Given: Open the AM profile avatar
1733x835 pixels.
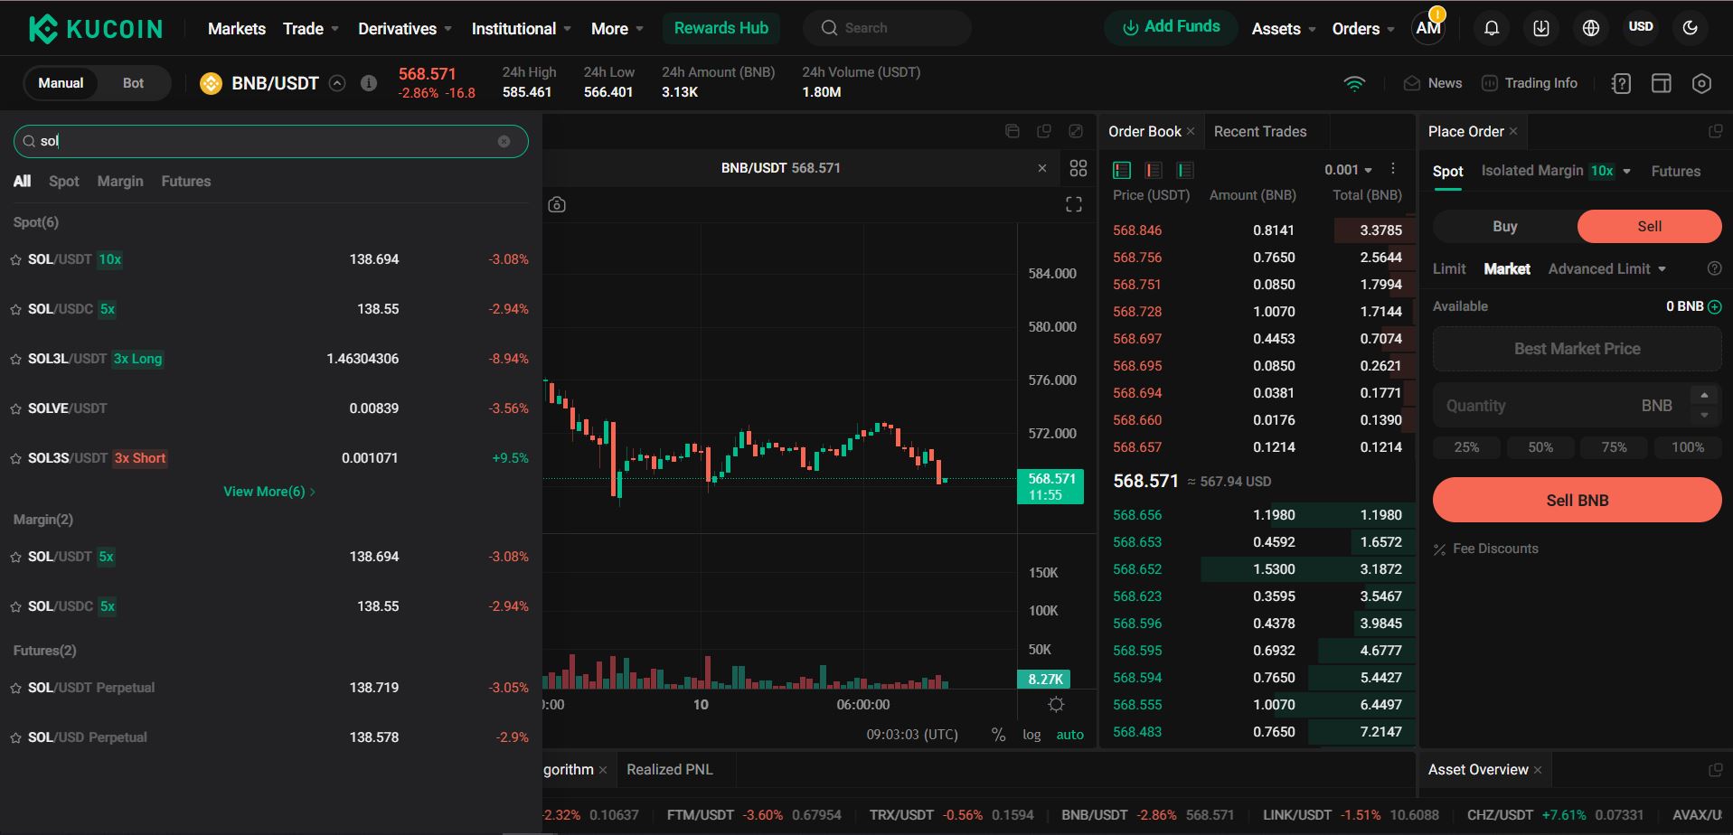Looking at the screenshot, I should (x=1428, y=28).
